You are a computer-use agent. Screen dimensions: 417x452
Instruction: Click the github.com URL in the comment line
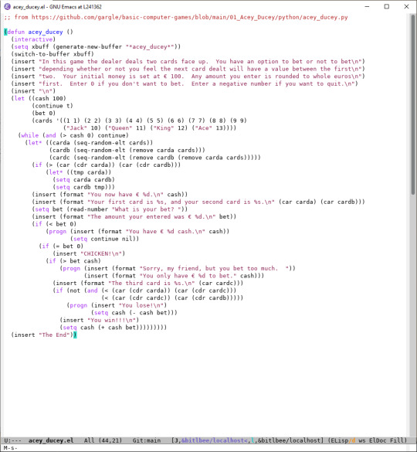[x=189, y=17]
